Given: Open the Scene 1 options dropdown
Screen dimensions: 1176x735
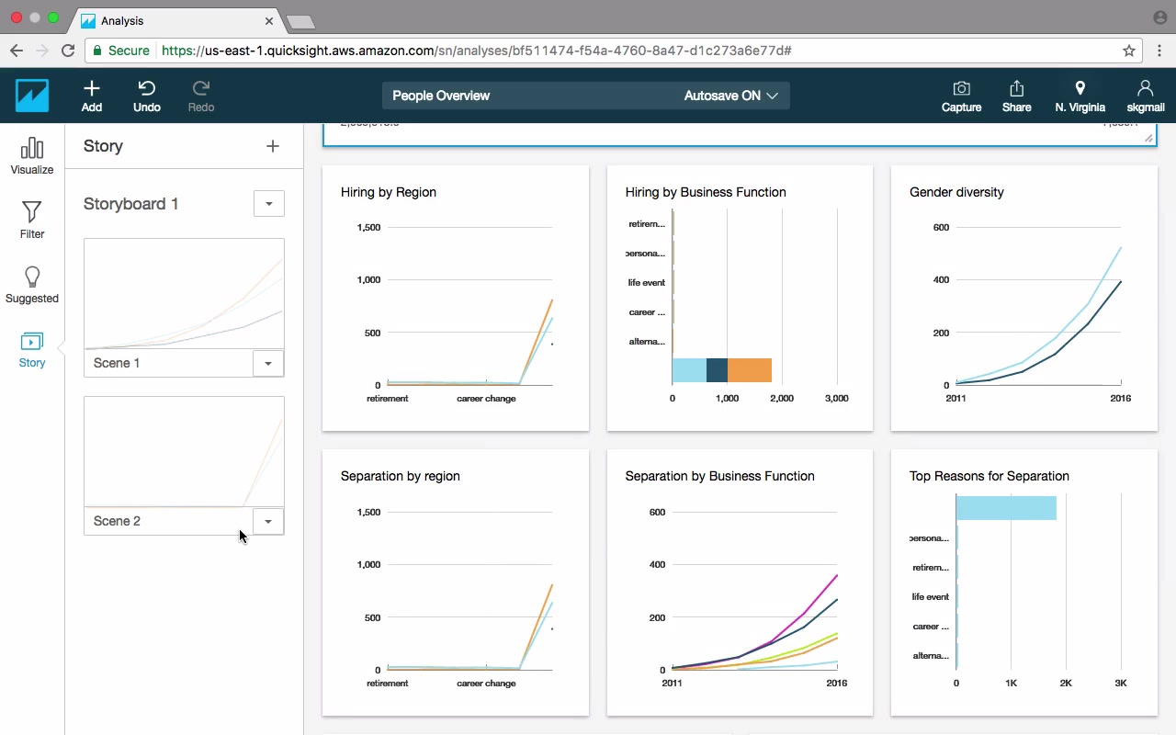Looking at the screenshot, I should (268, 363).
